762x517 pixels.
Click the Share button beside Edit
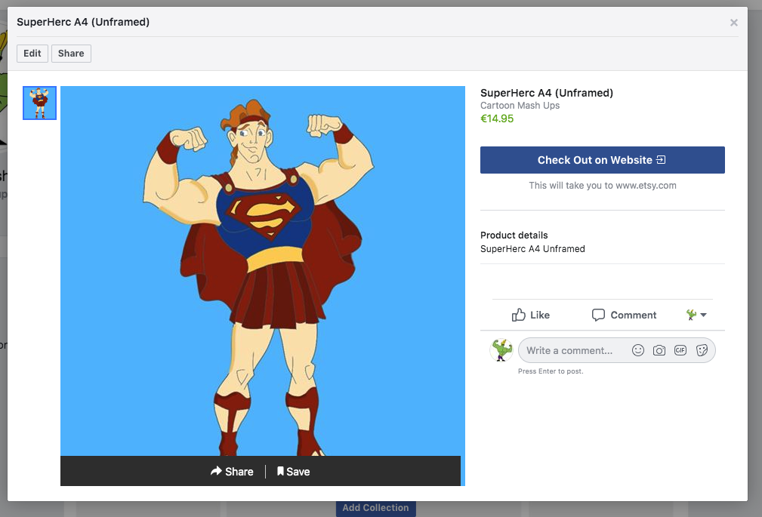point(71,54)
